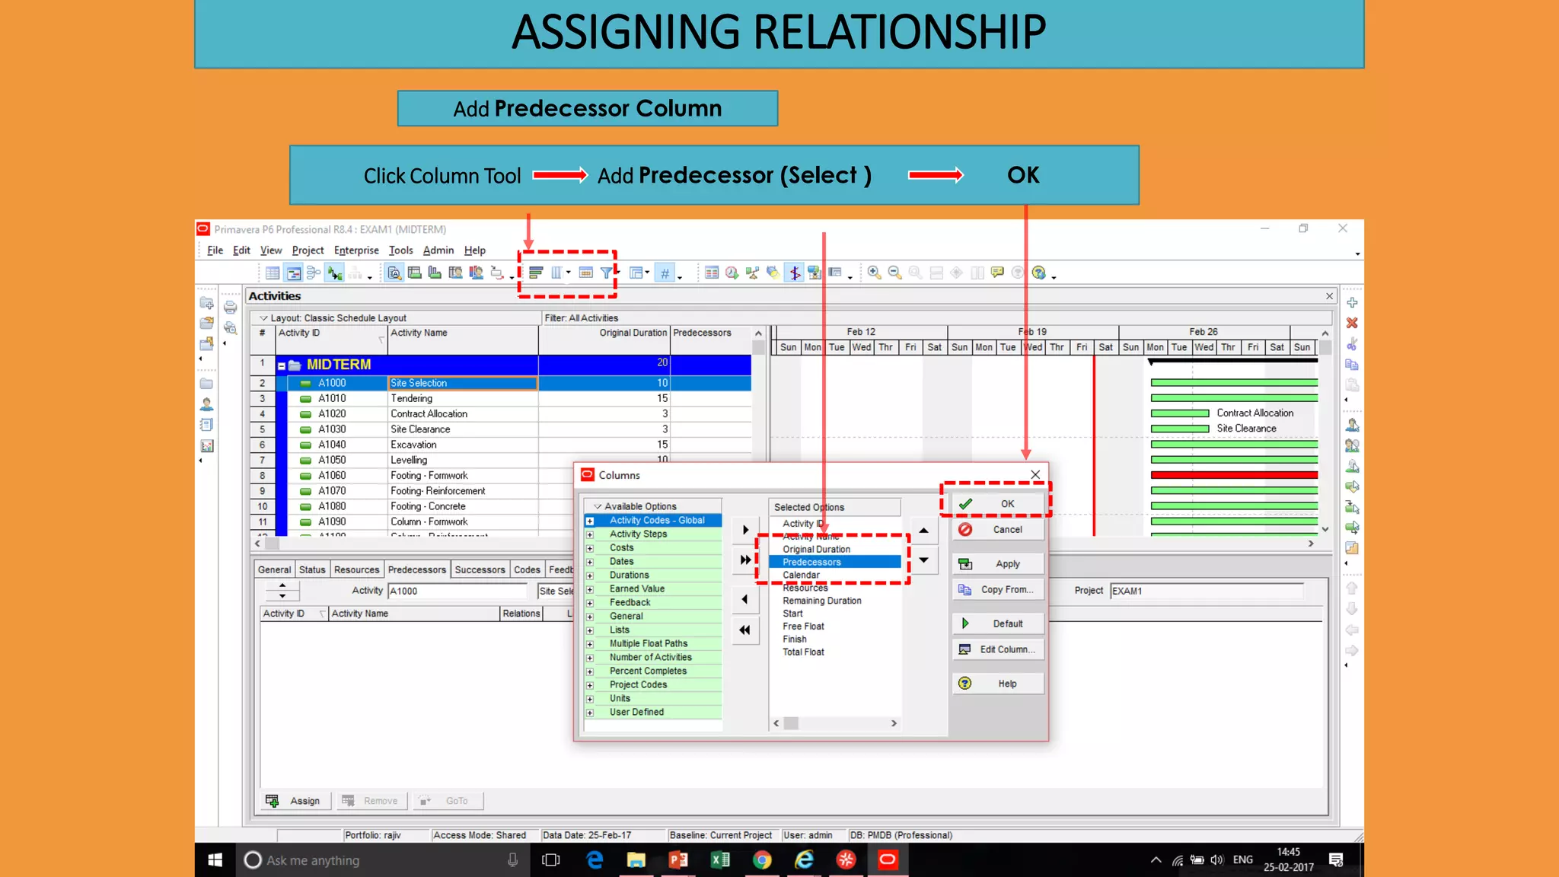Click the Filter funnel icon
The image size is (1559, 877).
[x=606, y=273]
